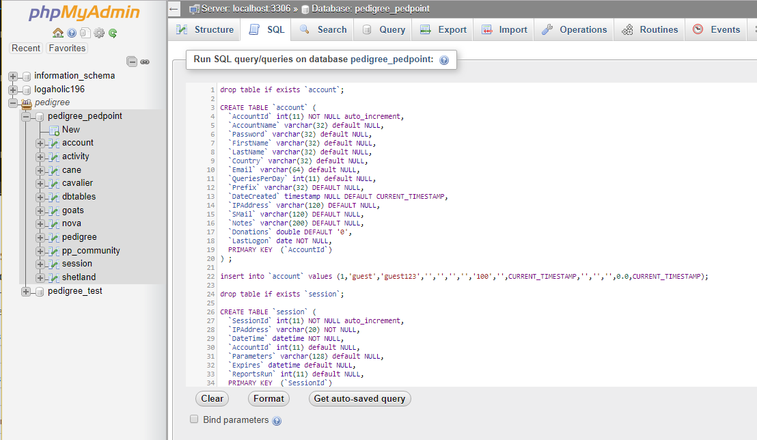757x440 pixels.
Task: Open the documentation page icon beside the gear
Action: tap(85, 33)
